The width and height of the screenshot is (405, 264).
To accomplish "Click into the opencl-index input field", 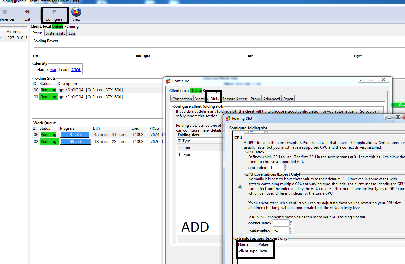I will [x=281, y=223].
